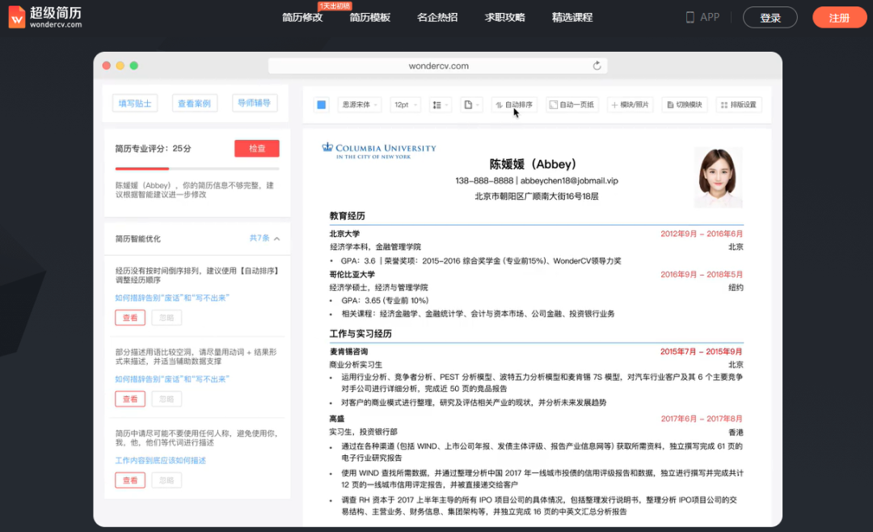
Task: Click the blue theme color swatch
Action: 321,105
